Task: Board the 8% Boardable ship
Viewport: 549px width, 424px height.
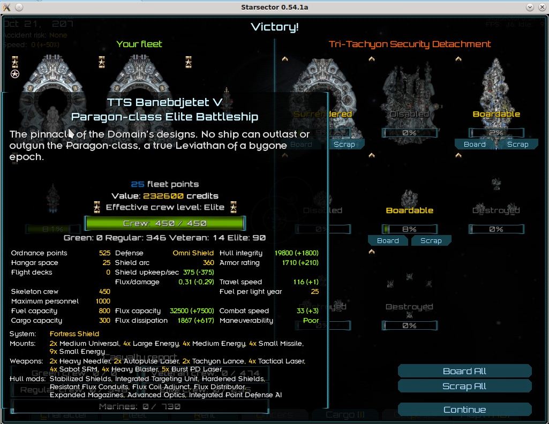Action: pyautogui.click(x=388, y=241)
